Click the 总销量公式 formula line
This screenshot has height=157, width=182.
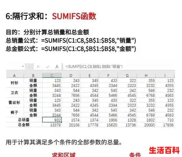point(71,40)
